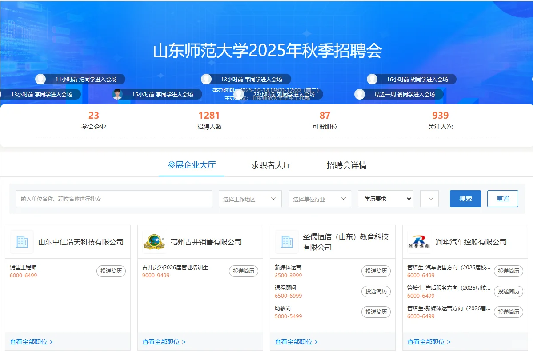
Task: Click avatar beside 最近一周 翁同学进入会场
Action: (360, 94)
